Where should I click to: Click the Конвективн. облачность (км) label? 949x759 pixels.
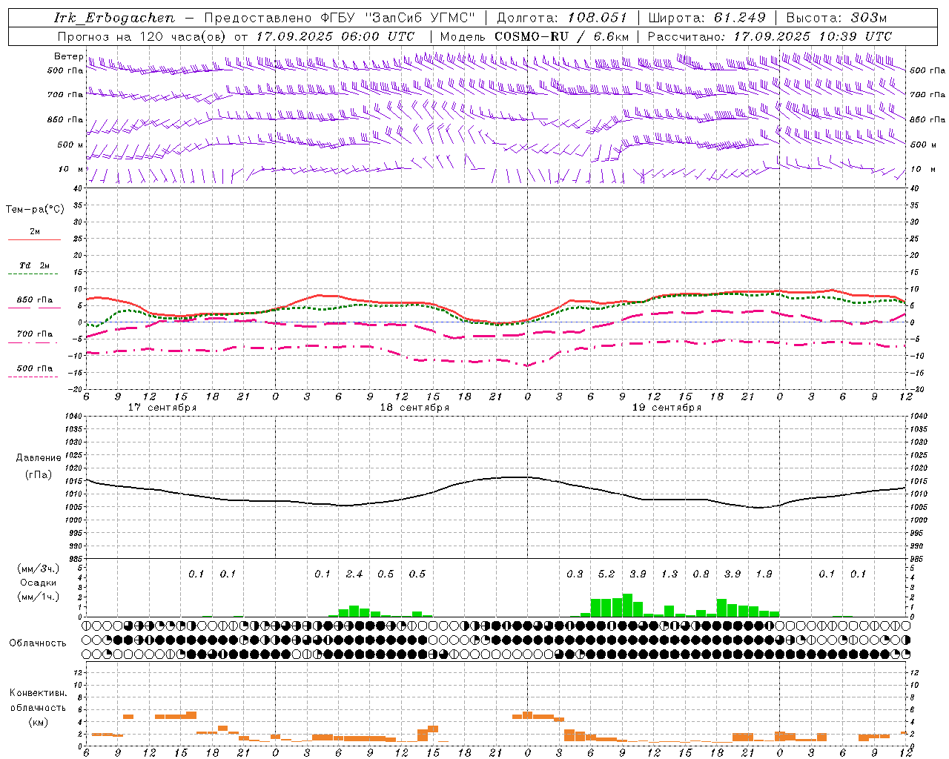click(x=38, y=707)
